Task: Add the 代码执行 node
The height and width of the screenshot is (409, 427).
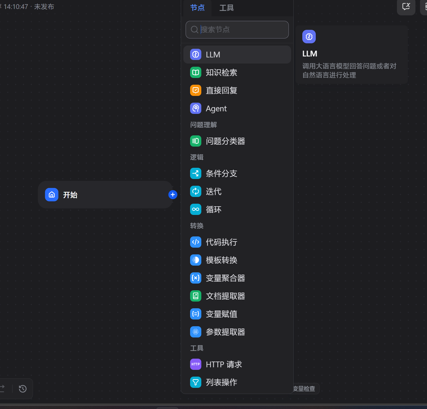Action: pos(237,242)
